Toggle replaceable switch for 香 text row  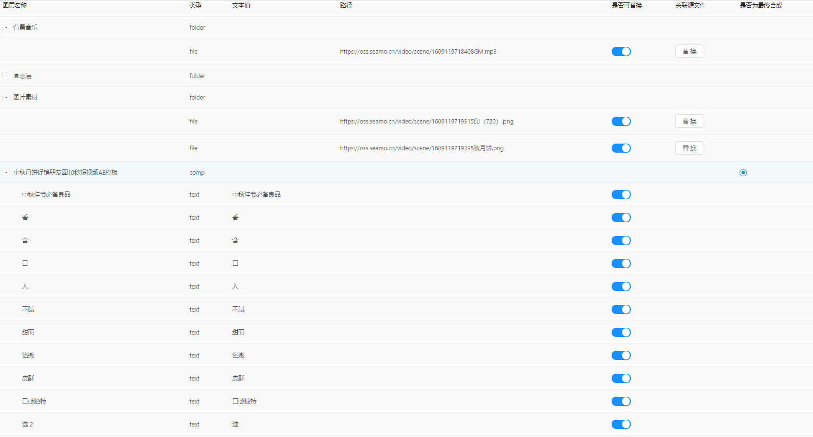(x=621, y=218)
